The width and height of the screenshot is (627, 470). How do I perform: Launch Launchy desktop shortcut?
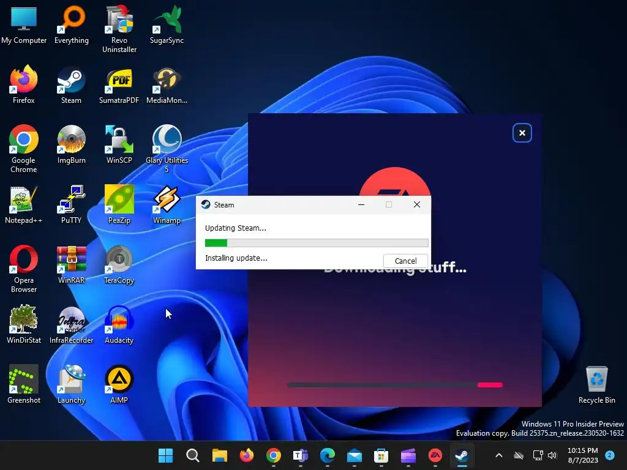click(x=71, y=384)
